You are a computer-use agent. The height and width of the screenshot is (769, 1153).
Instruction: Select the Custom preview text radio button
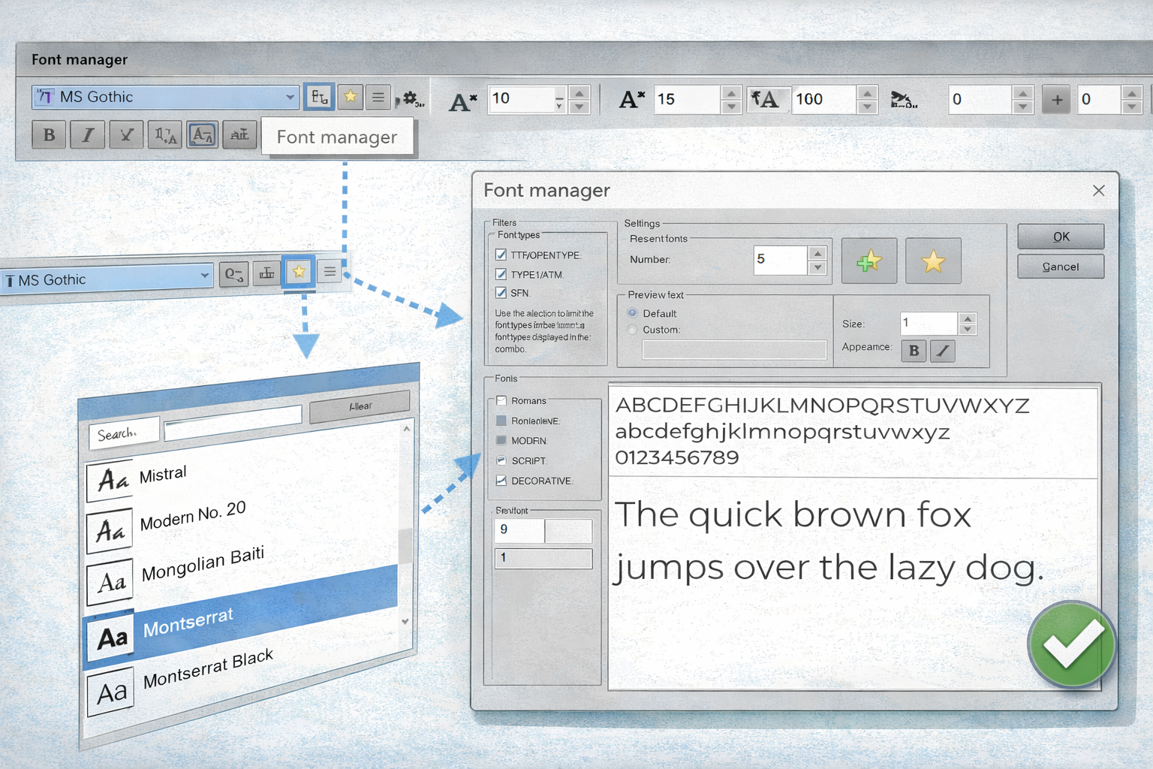click(631, 330)
